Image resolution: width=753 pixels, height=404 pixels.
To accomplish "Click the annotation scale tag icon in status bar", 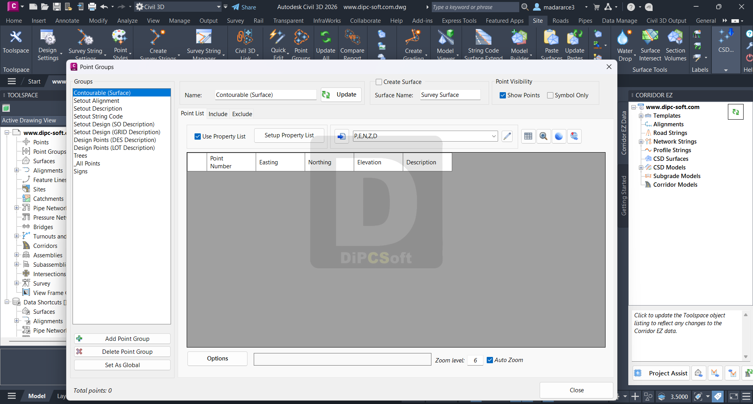I will click(x=718, y=396).
